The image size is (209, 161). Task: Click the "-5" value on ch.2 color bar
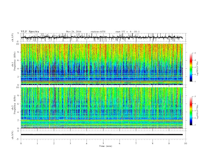(195, 111)
